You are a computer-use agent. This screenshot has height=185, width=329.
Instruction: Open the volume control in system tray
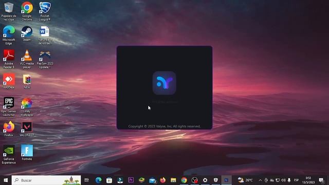(283, 180)
